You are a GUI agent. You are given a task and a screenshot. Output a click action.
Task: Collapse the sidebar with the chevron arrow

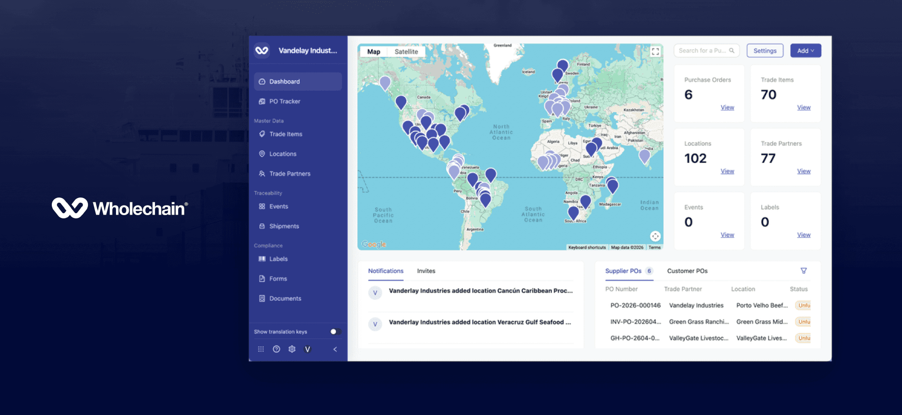coord(335,349)
